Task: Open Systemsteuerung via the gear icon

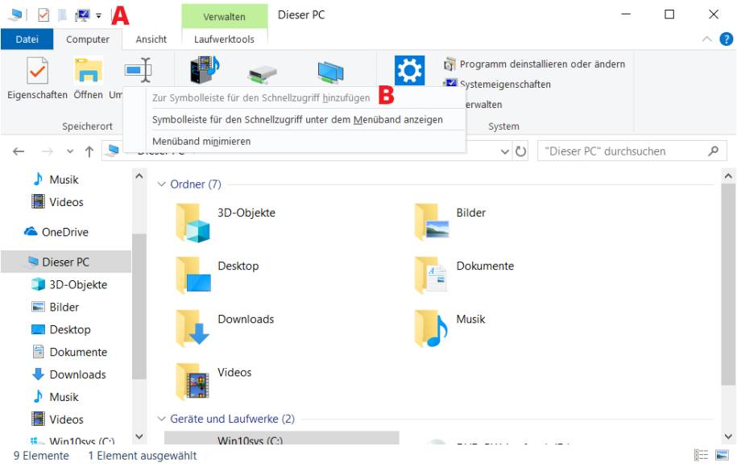Action: coord(409,71)
